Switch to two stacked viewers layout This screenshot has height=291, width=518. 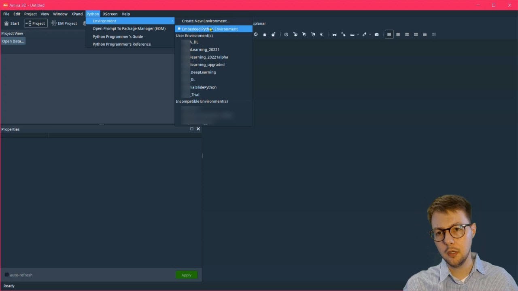407,34
